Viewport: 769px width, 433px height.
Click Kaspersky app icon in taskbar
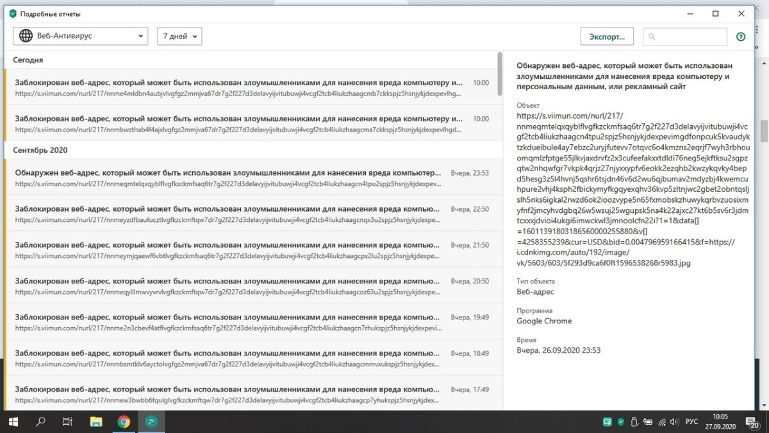tap(151, 421)
